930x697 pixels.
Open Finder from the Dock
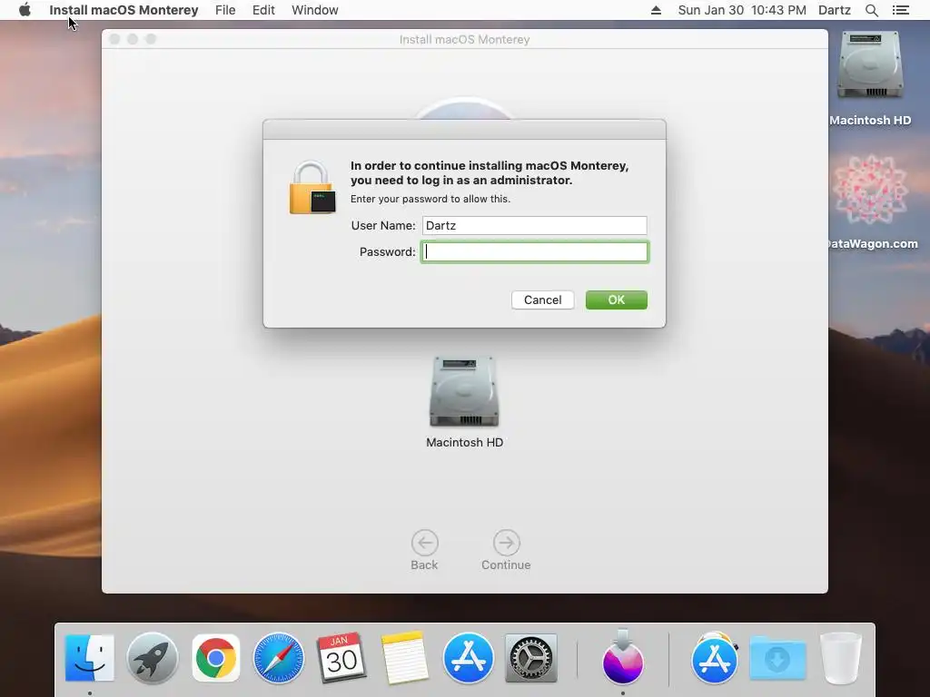coord(90,657)
